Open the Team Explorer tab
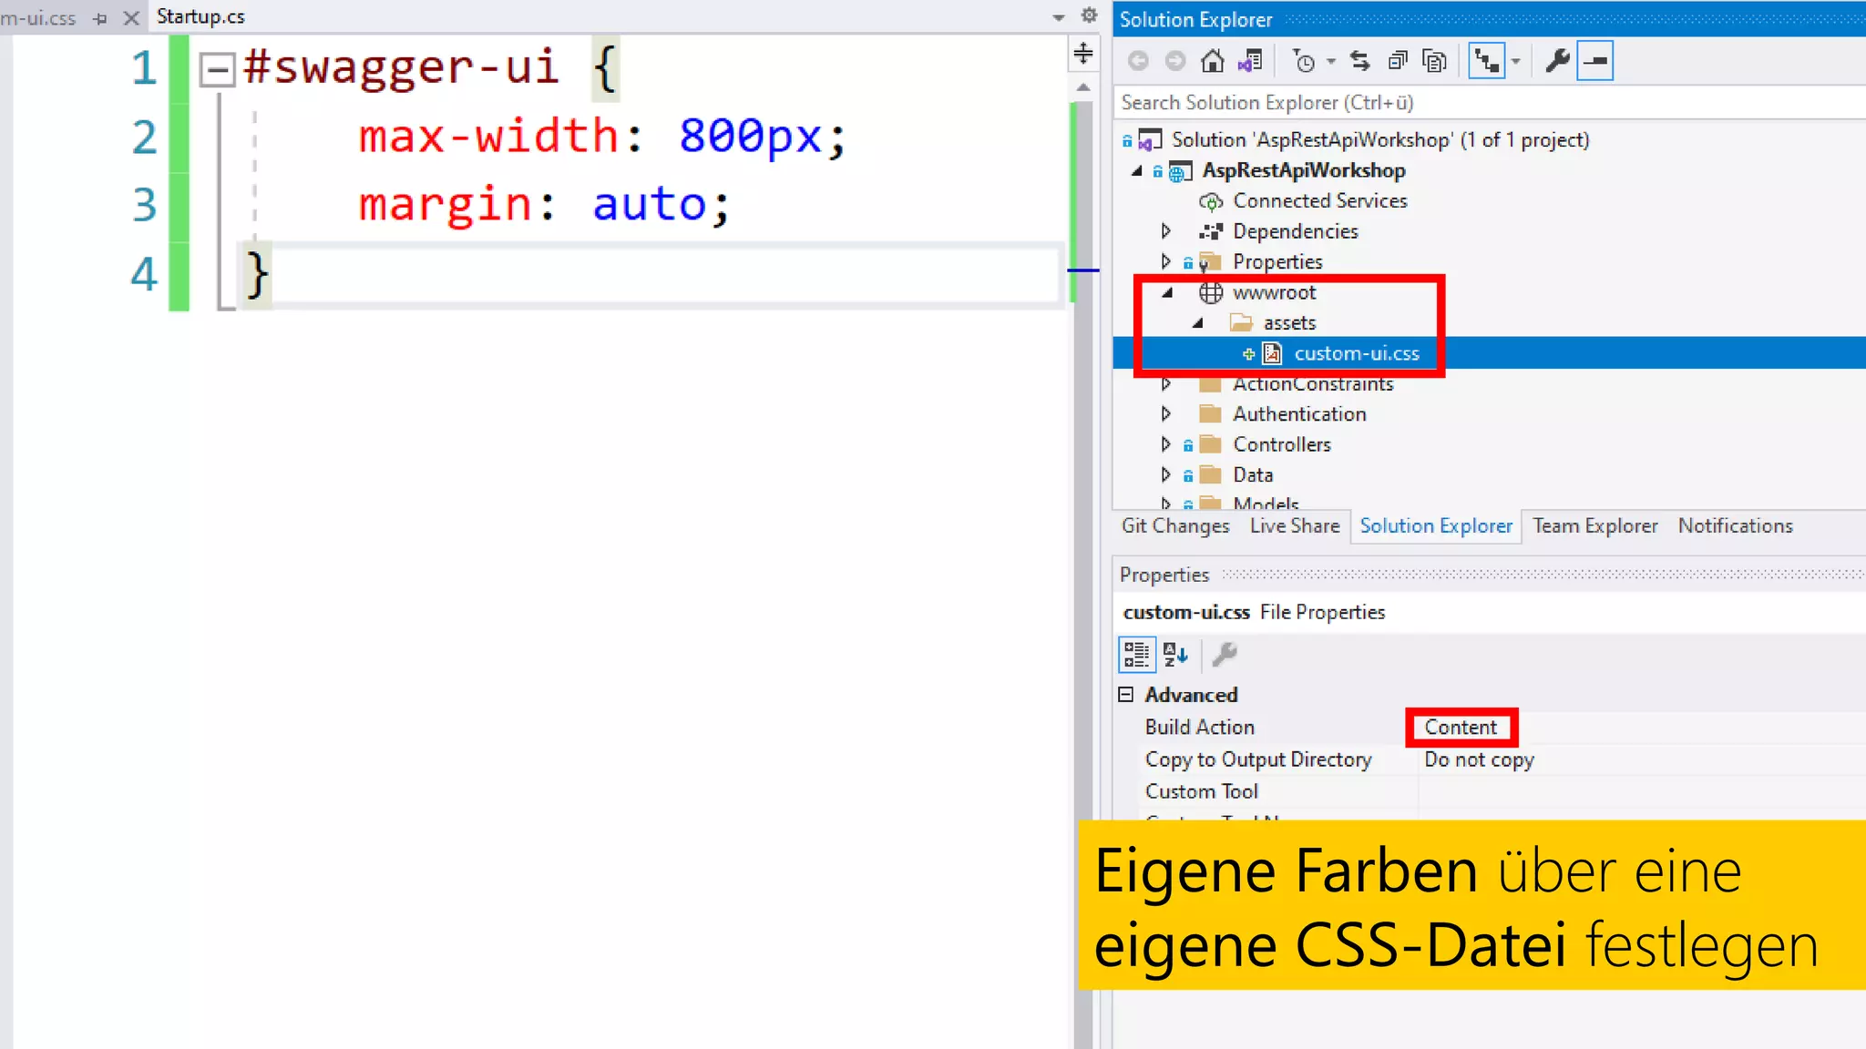 click(x=1595, y=526)
